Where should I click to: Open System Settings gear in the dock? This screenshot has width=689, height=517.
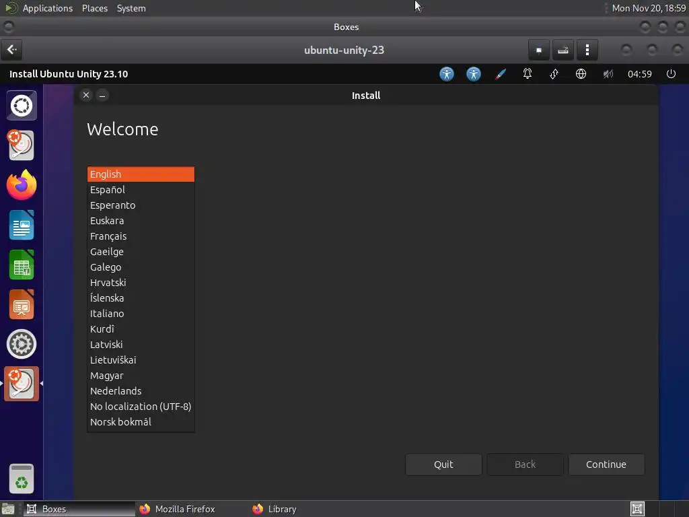coord(22,344)
